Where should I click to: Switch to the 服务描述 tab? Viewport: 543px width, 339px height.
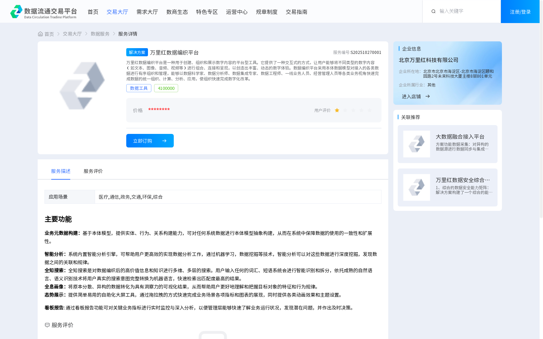(61, 171)
